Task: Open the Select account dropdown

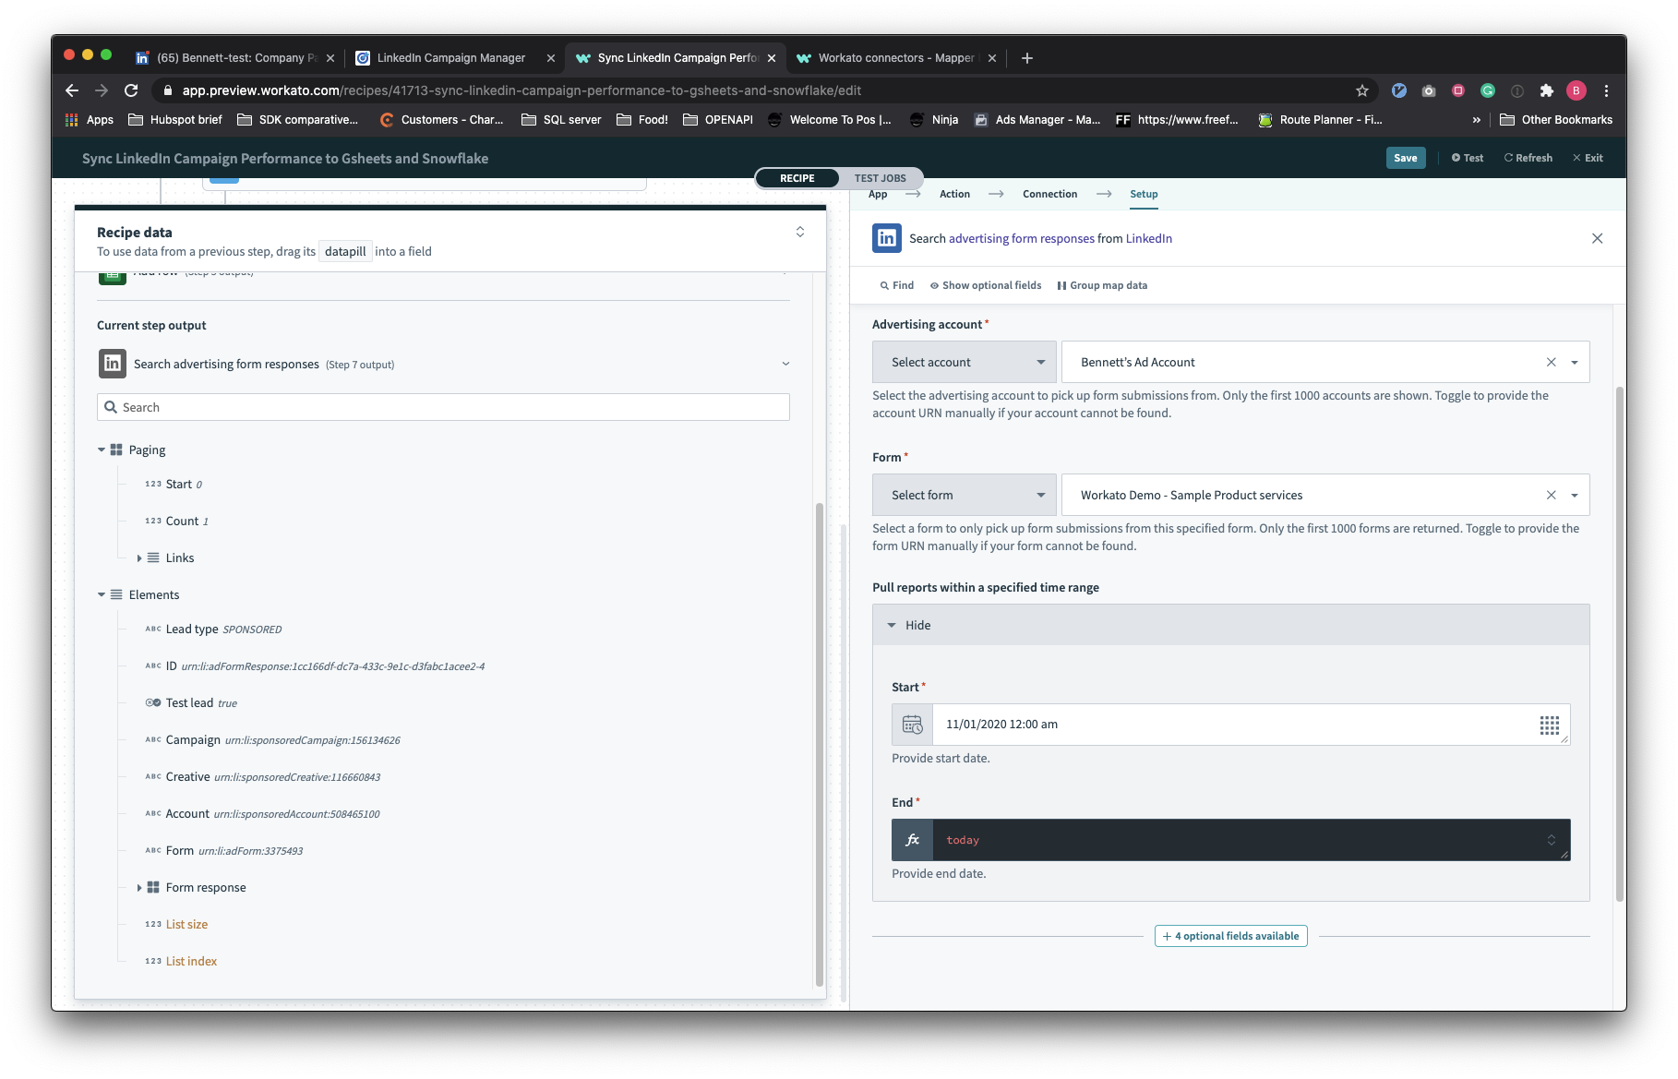Action: (964, 362)
